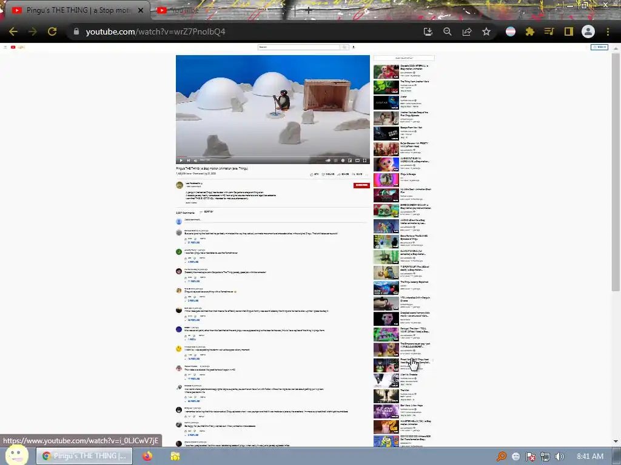Reload the page with the refresh icon

52,31
